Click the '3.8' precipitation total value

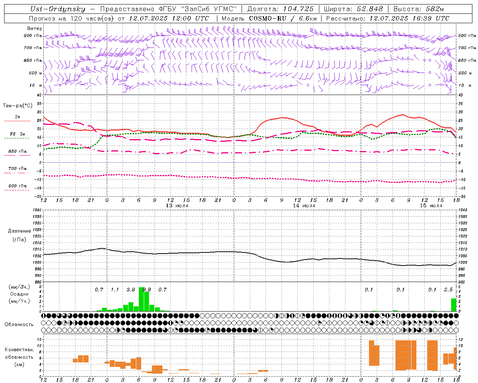click(131, 289)
